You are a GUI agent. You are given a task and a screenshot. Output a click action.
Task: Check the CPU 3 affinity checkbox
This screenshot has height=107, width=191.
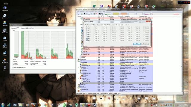[x=87, y=33]
